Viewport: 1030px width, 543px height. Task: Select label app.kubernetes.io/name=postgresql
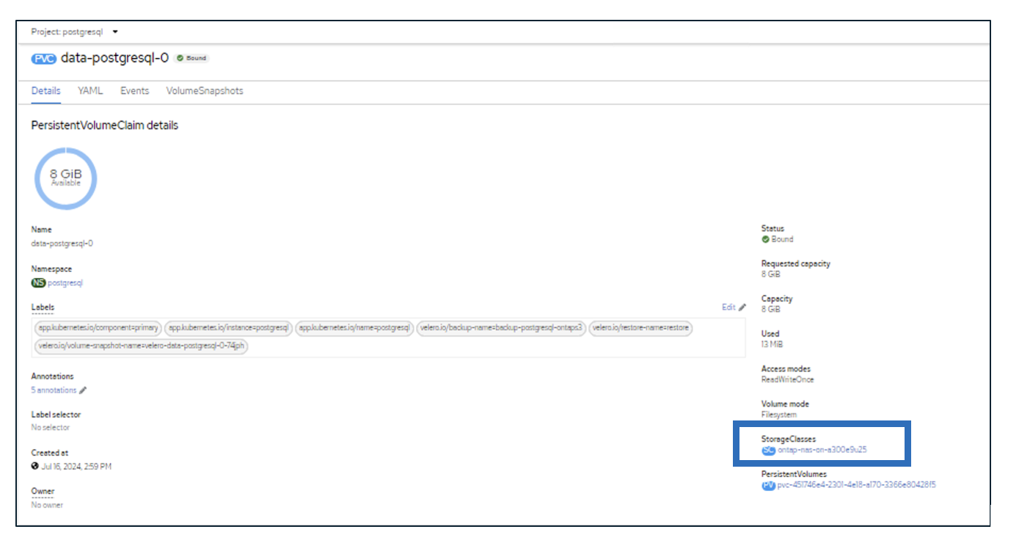pos(355,328)
